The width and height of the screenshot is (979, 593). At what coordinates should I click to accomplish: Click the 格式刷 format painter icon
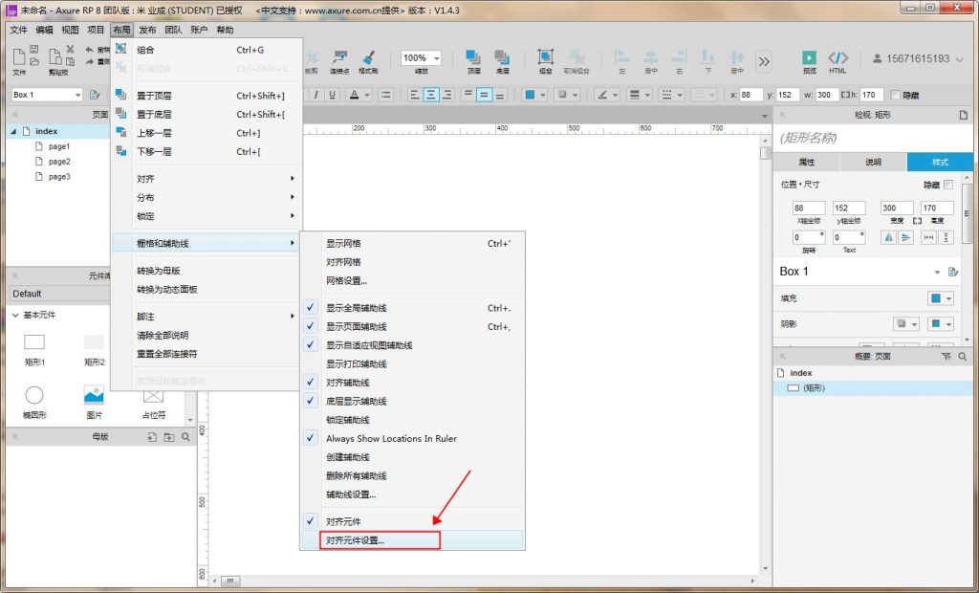(368, 57)
